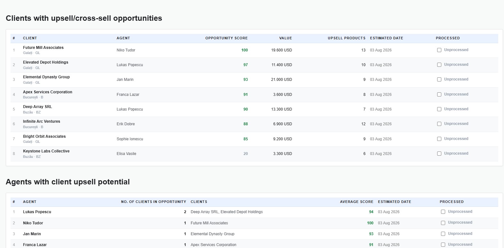
Task: Tick the Unprocessed checkbox for Future Mill Associates client
Action: point(439,50)
